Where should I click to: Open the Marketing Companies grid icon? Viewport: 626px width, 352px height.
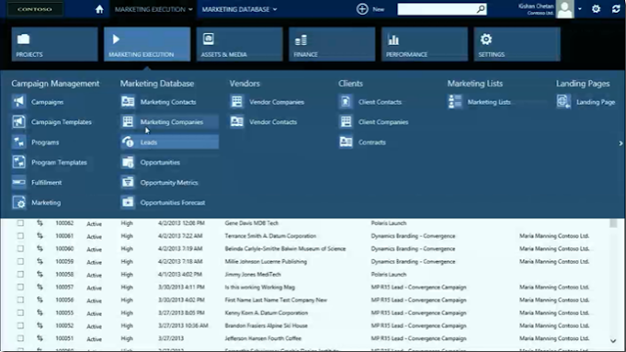[x=128, y=121]
